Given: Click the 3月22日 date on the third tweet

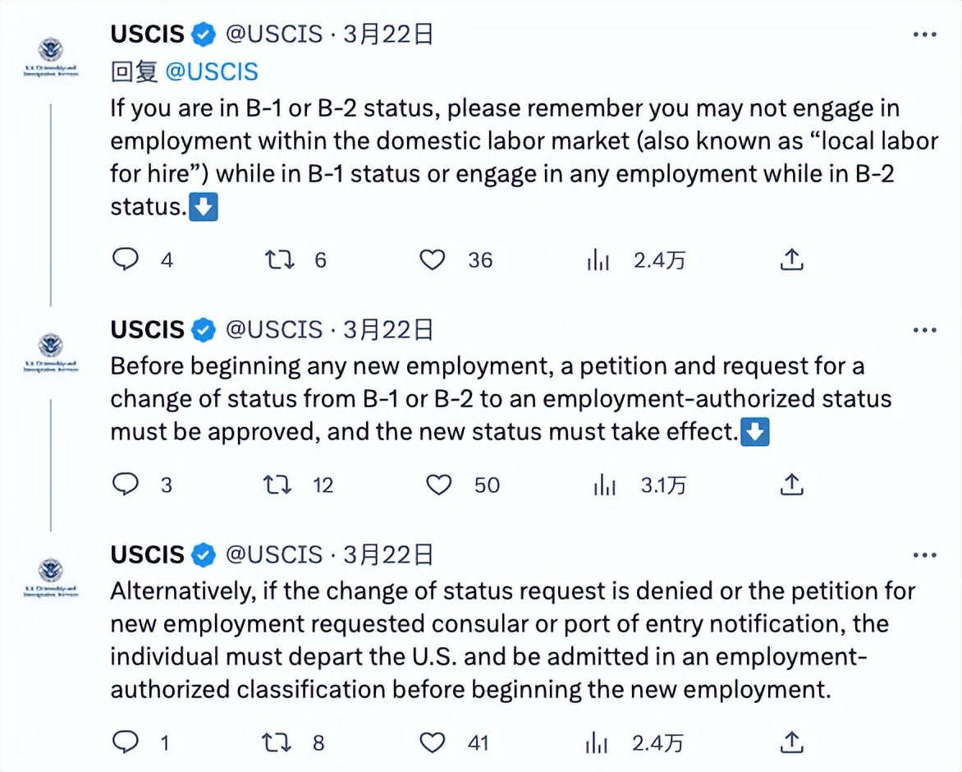Looking at the screenshot, I should click(388, 555).
